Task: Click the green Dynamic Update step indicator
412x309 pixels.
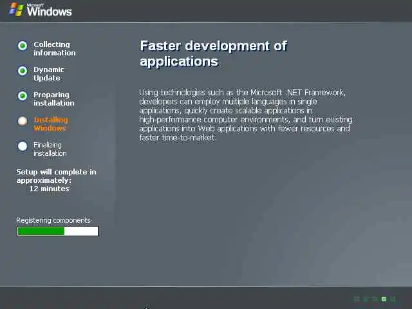Action: [23, 71]
